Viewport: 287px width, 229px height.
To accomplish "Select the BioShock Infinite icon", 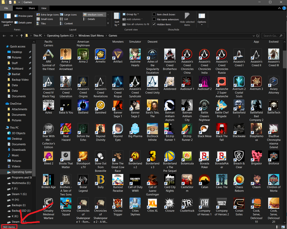I will [x=152, y=129].
